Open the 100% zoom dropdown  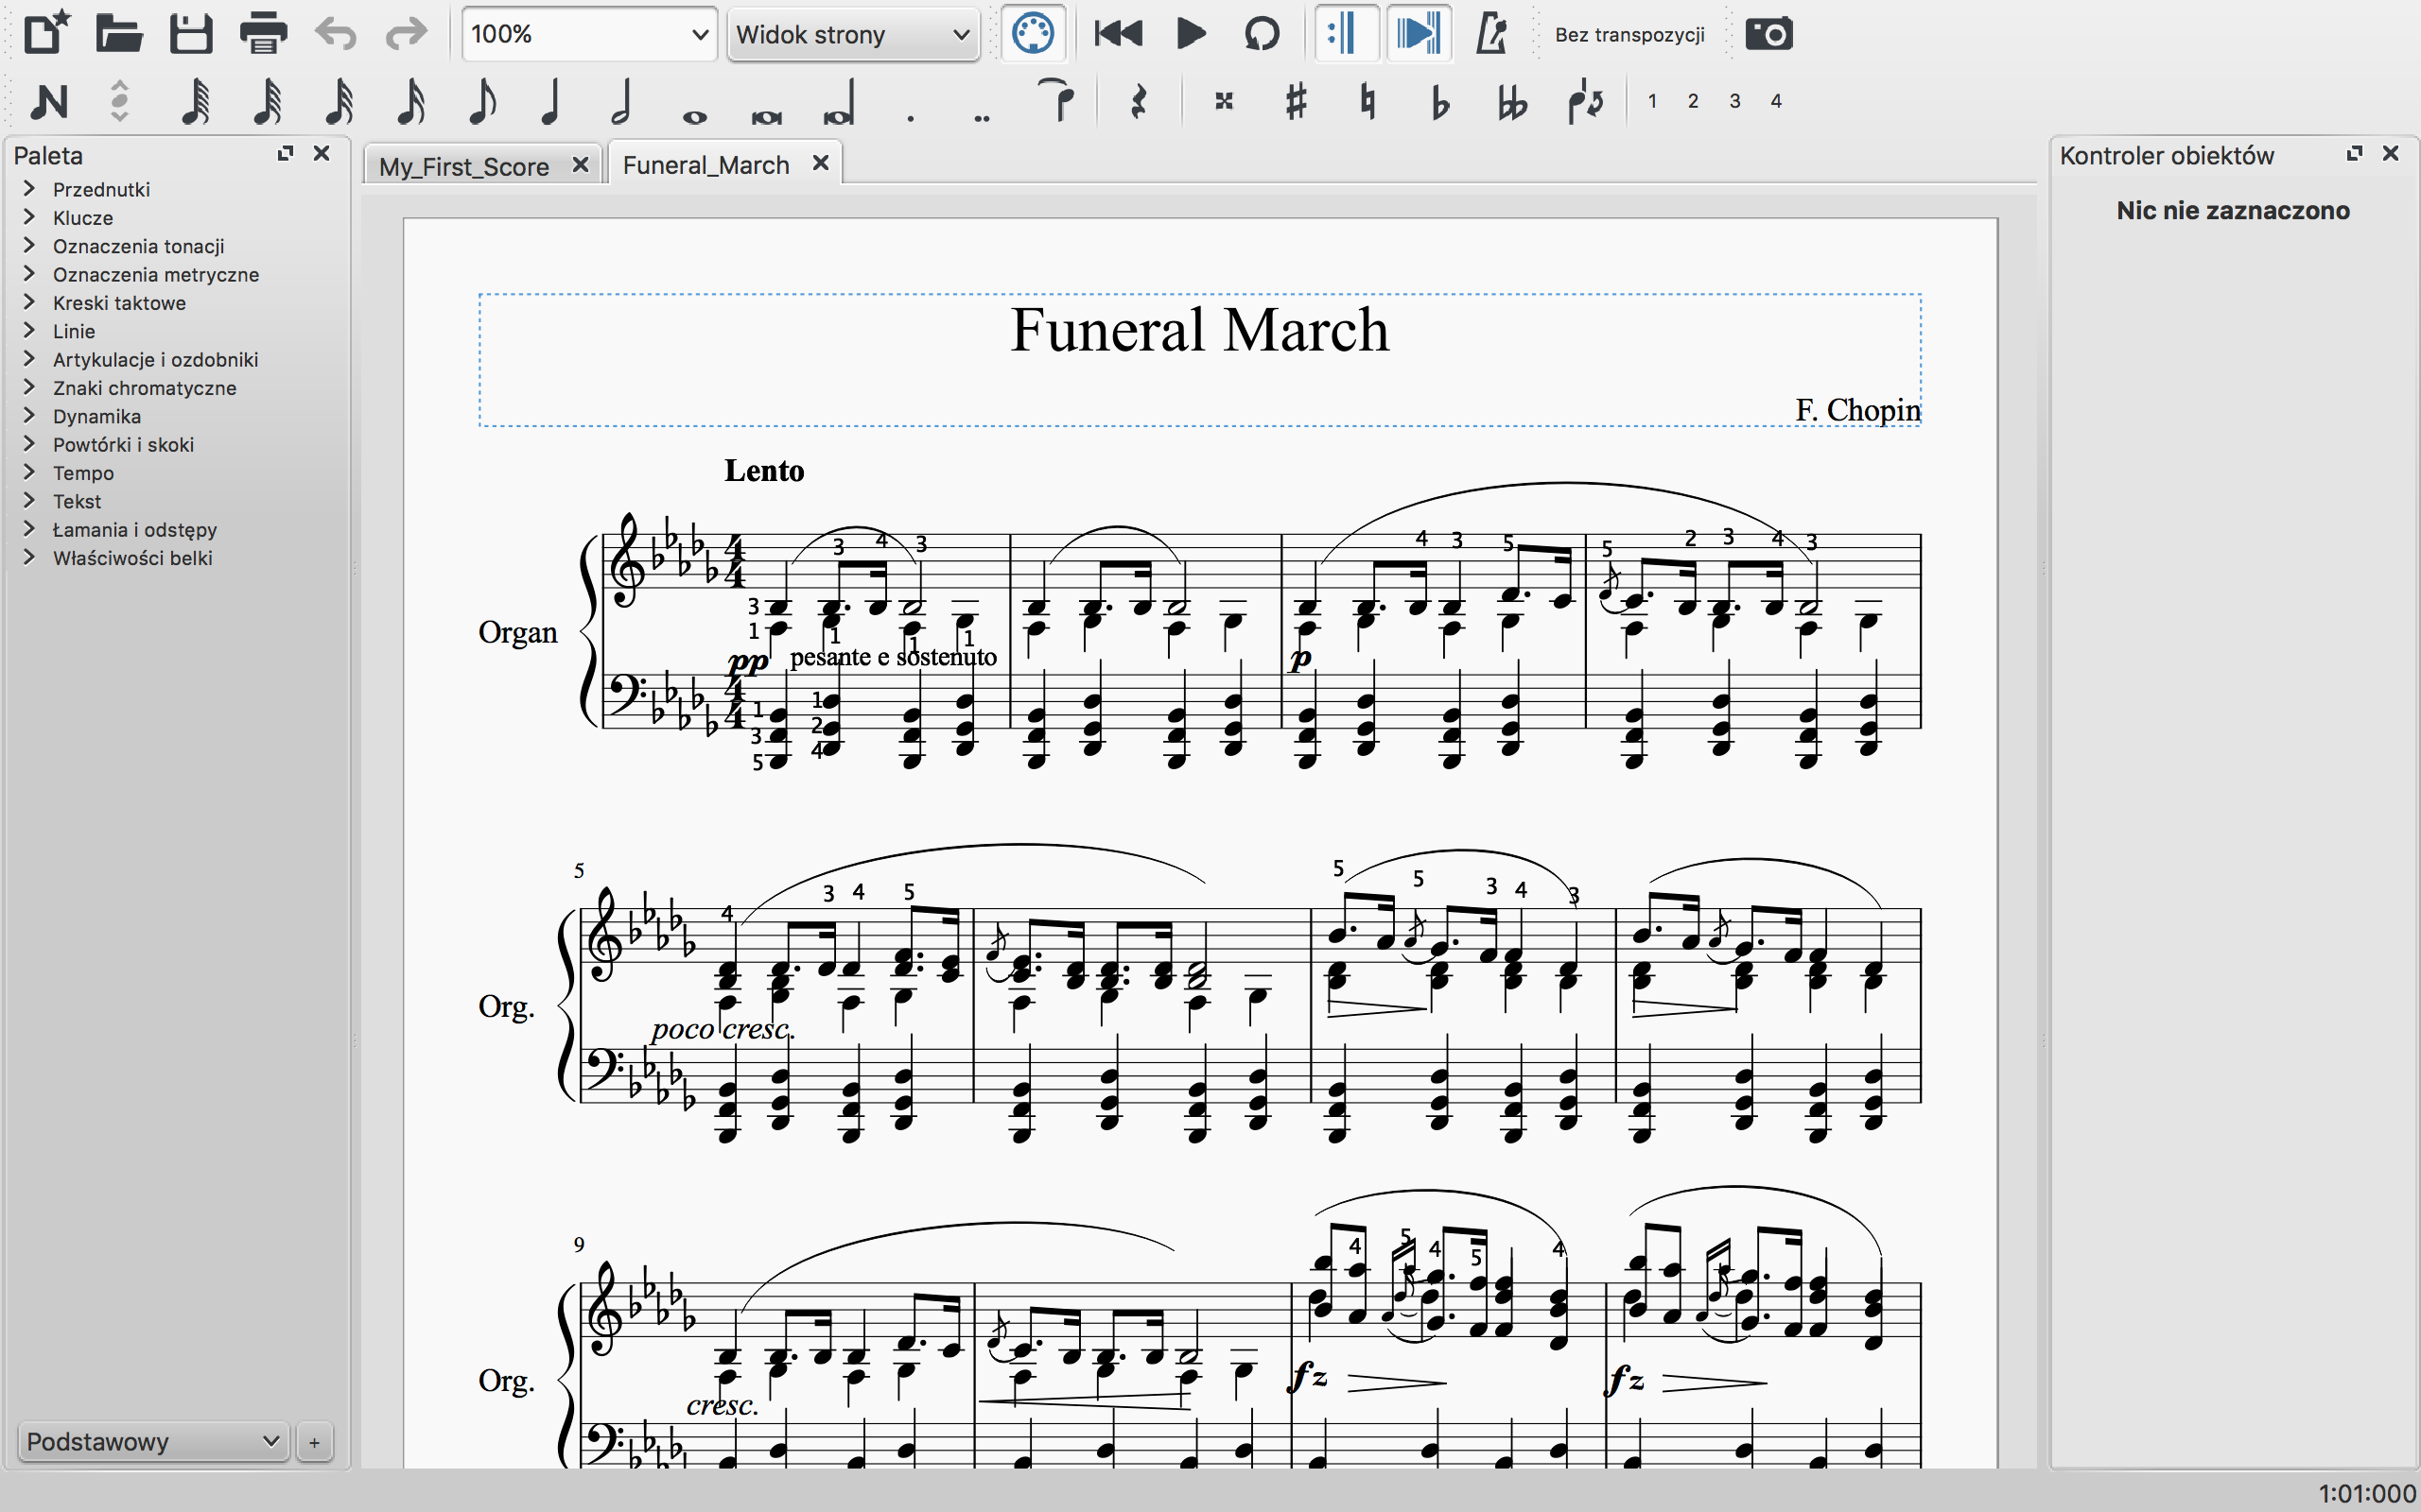click(588, 34)
